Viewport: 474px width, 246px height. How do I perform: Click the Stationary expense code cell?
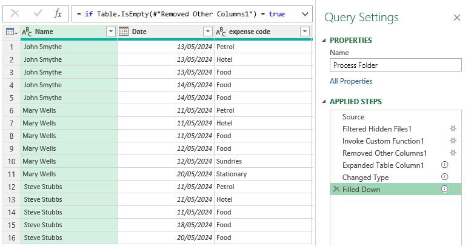click(x=263, y=174)
